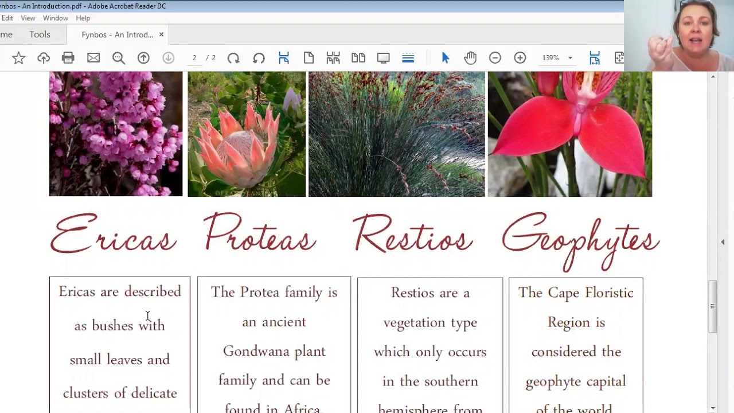Viewport: 734px width, 413px height.
Task: Click the Proteas heading
Action: (x=259, y=232)
